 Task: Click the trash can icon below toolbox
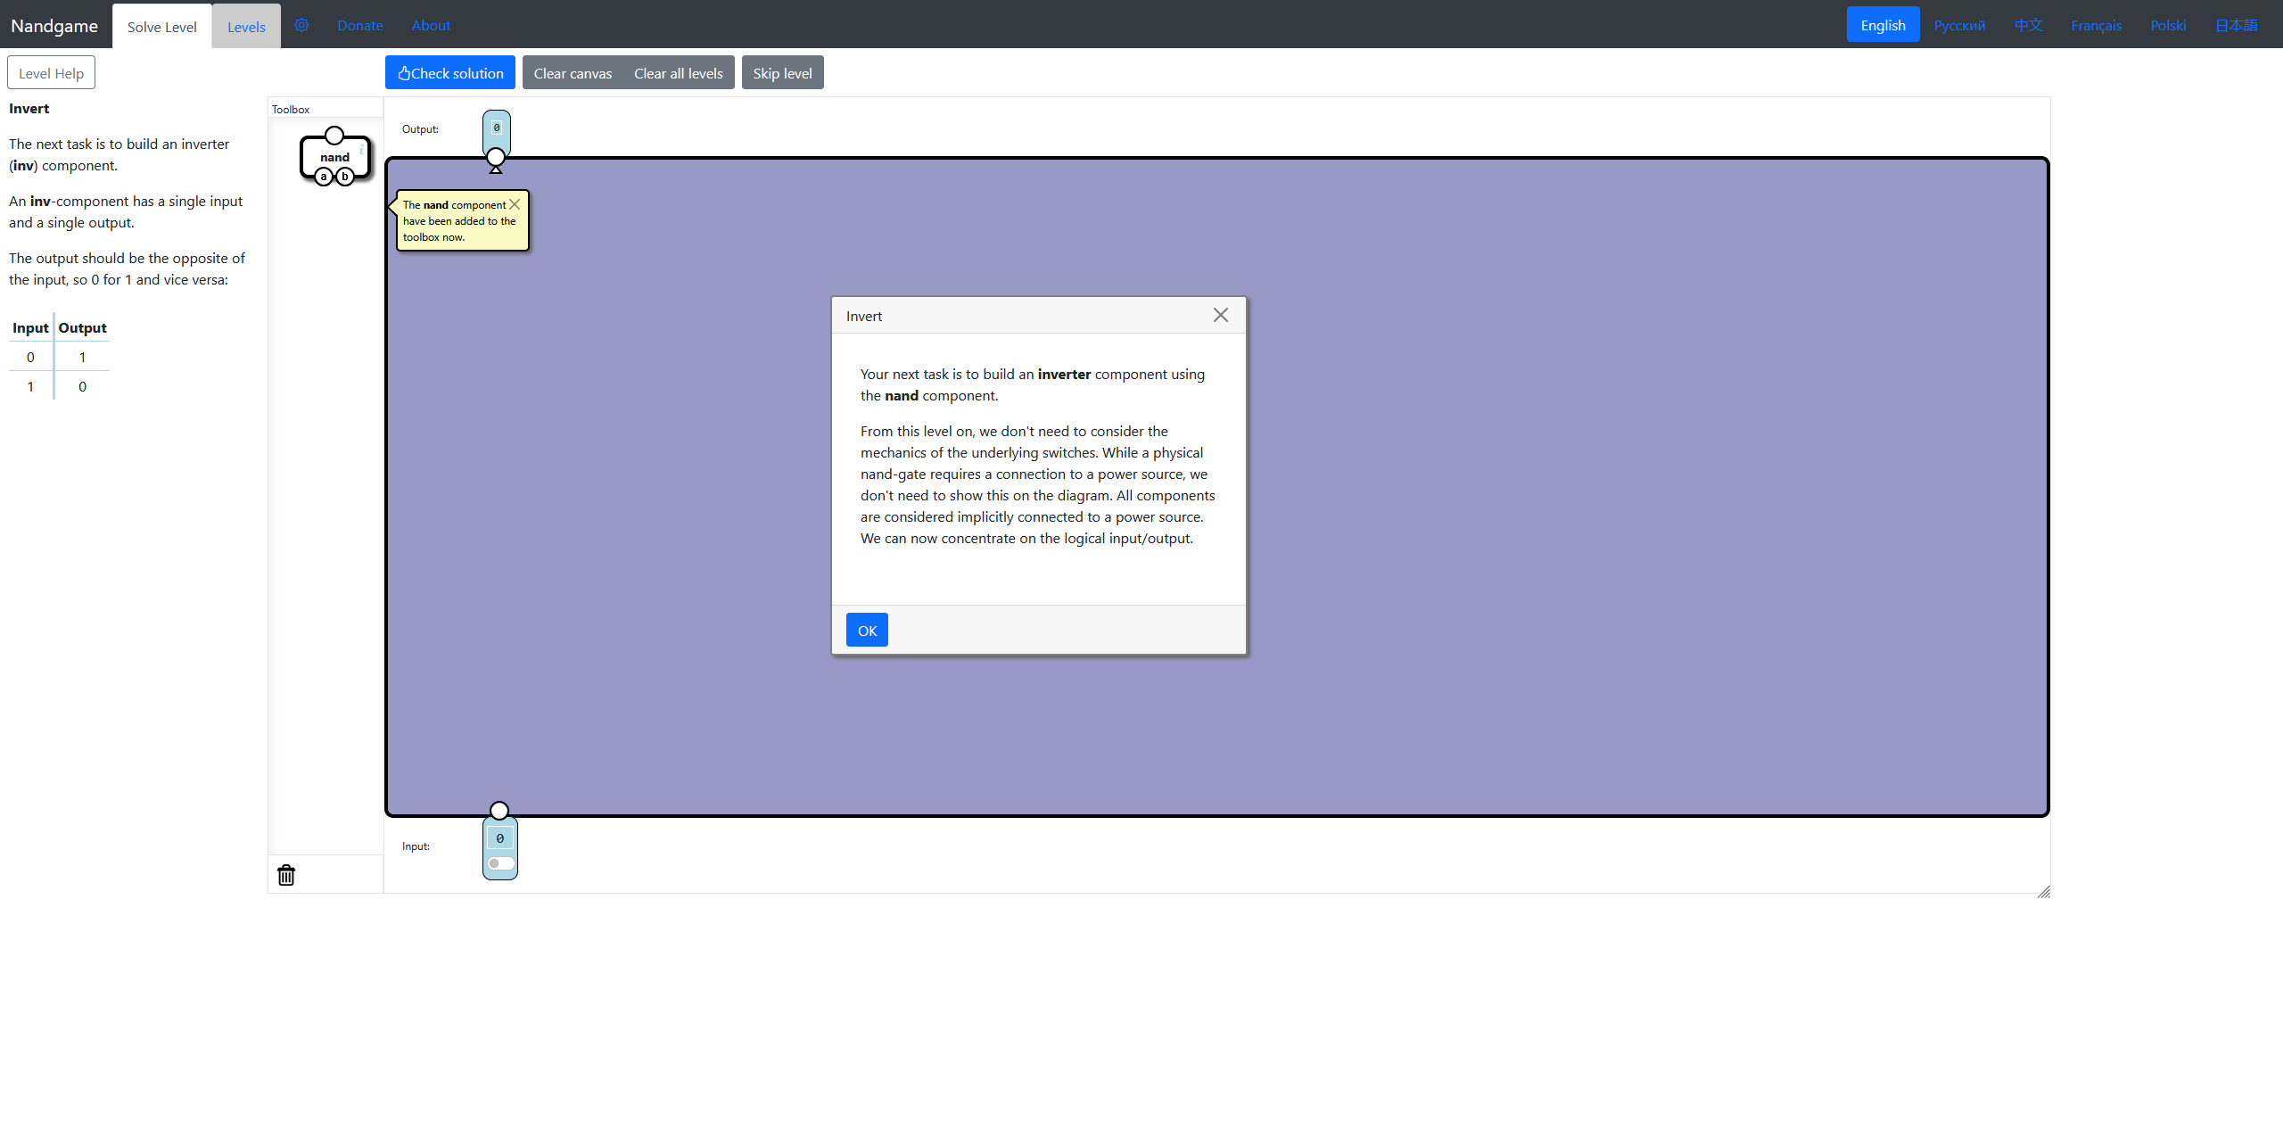286,875
